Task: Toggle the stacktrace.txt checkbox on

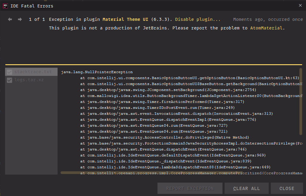Action: pyautogui.click(x=9, y=72)
